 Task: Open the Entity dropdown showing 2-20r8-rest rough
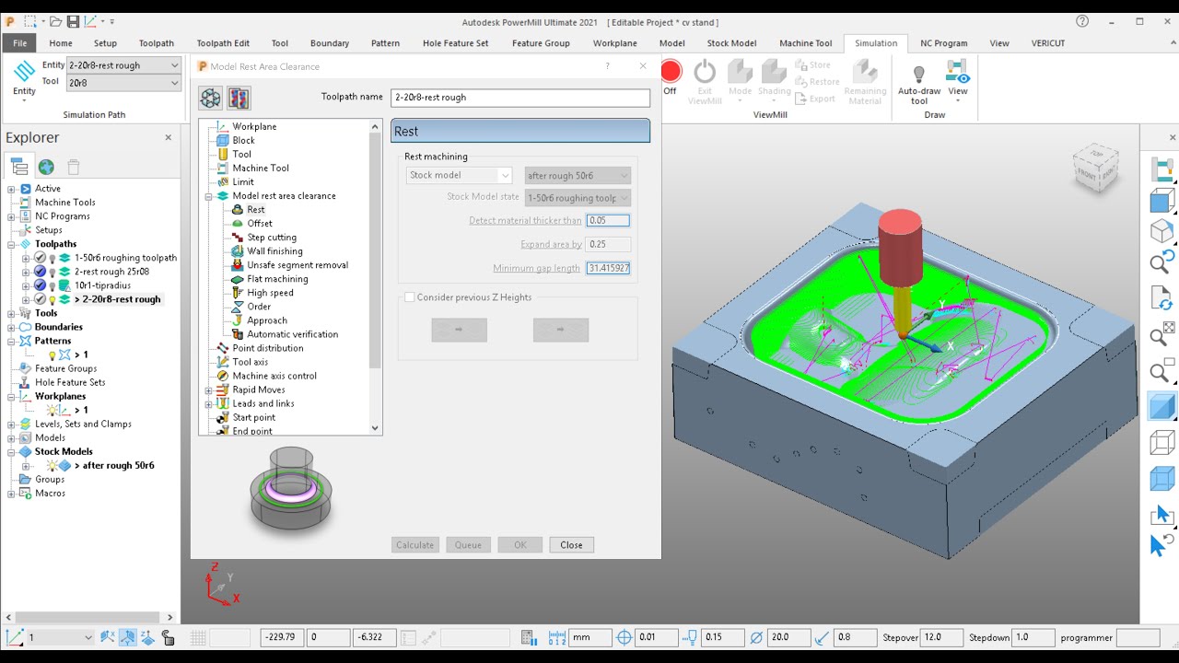123,65
